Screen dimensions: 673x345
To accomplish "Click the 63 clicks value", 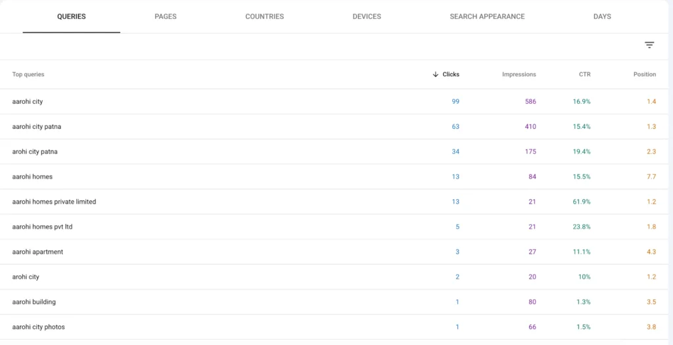I will click(455, 127).
